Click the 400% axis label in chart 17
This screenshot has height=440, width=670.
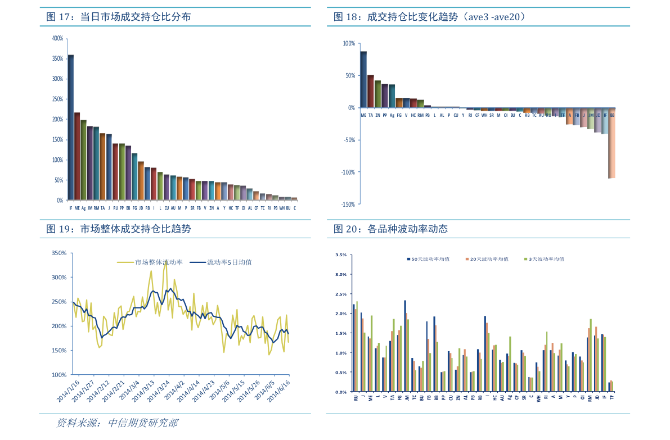(x=57, y=38)
